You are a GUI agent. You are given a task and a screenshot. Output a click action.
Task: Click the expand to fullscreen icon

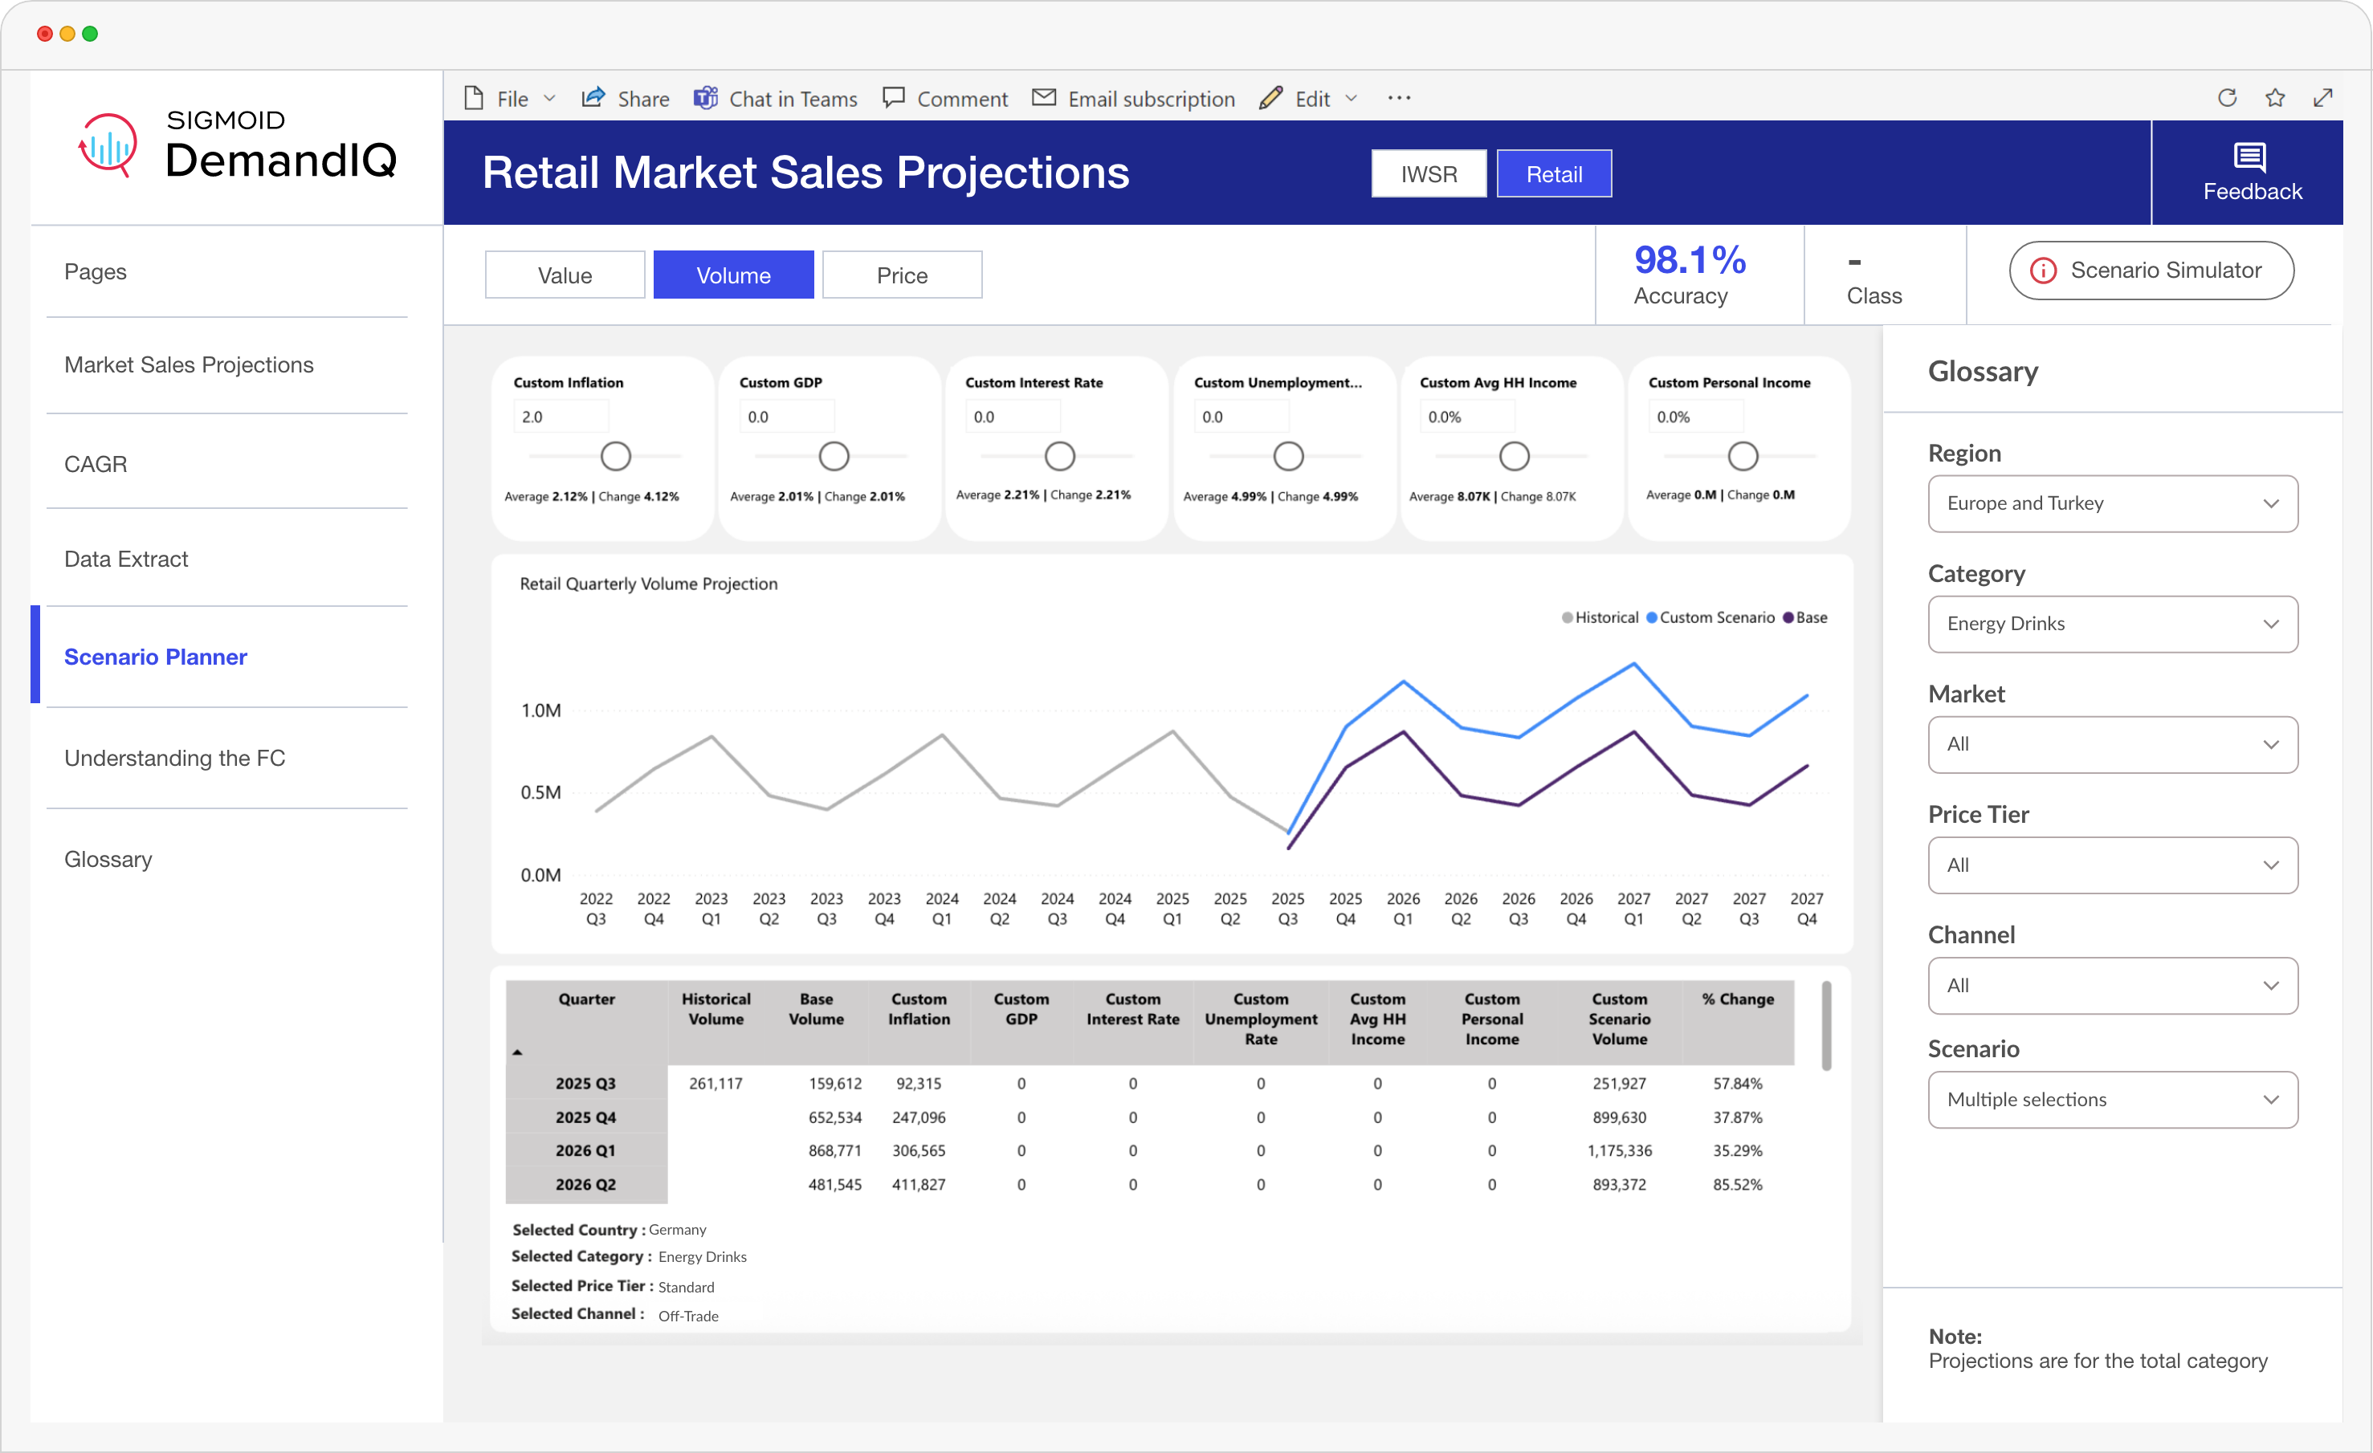(2323, 98)
